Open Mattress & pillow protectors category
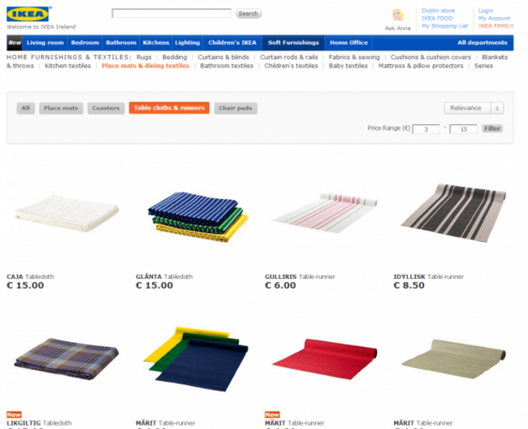This screenshot has width=528, height=429. coord(421,66)
